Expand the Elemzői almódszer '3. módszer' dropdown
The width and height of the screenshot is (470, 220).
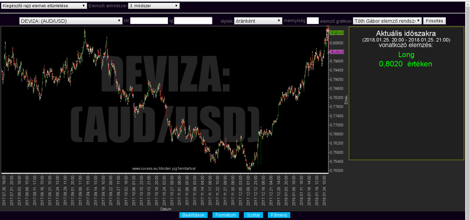[154, 6]
